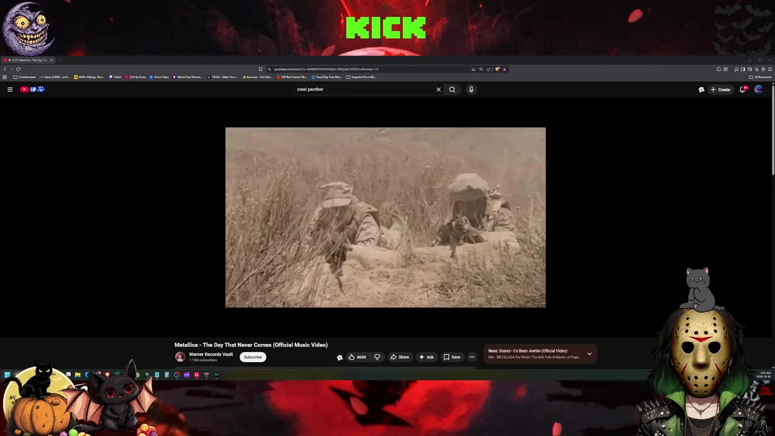The image size is (775, 436).
Task: Open Entertainment bookmarks folder
Action: pos(25,77)
